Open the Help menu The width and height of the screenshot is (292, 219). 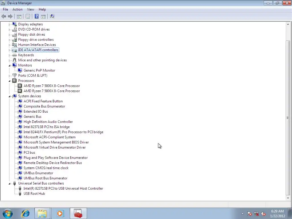click(x=42, y=9)
